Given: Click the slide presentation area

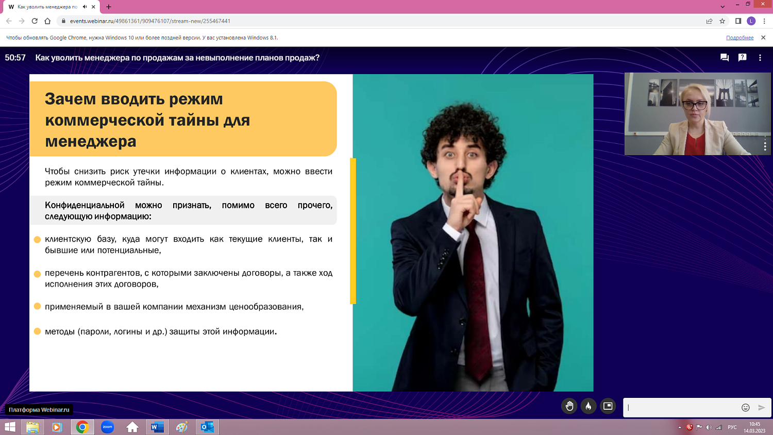Looking at the screenshot, I should click(311, 232).
